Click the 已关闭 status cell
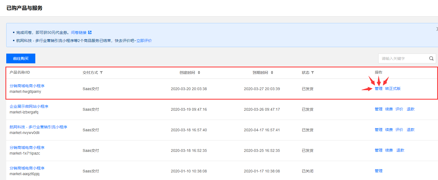This screenshot has height=180, width=438. 307,171
